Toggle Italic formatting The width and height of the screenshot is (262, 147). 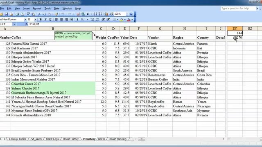[x=45, y=20]
